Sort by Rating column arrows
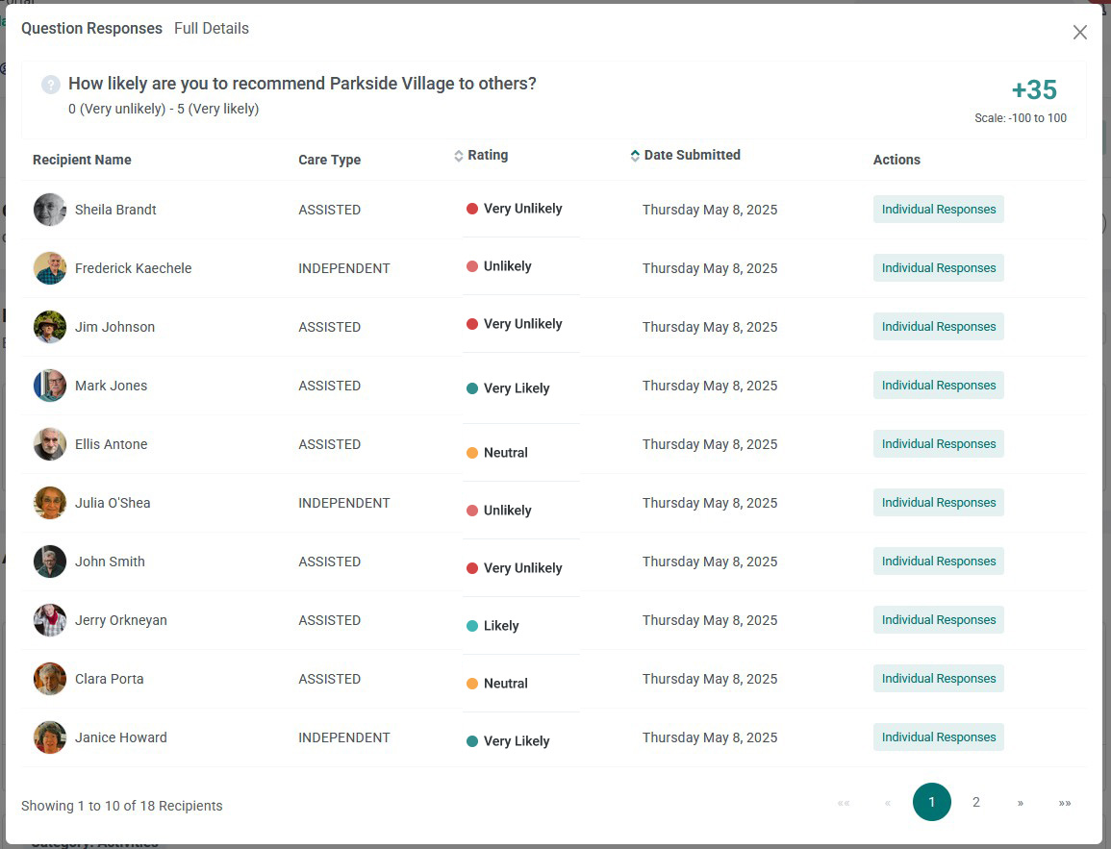Viewport: 1111px width, 849px height. [459, 156]
